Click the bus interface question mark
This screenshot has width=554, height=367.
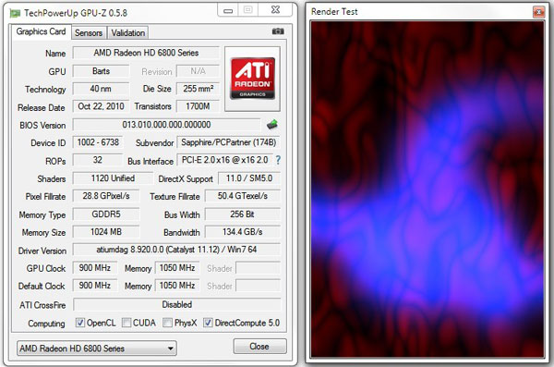278,160
